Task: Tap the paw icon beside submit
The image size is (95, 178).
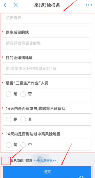Action: [81, 177]
